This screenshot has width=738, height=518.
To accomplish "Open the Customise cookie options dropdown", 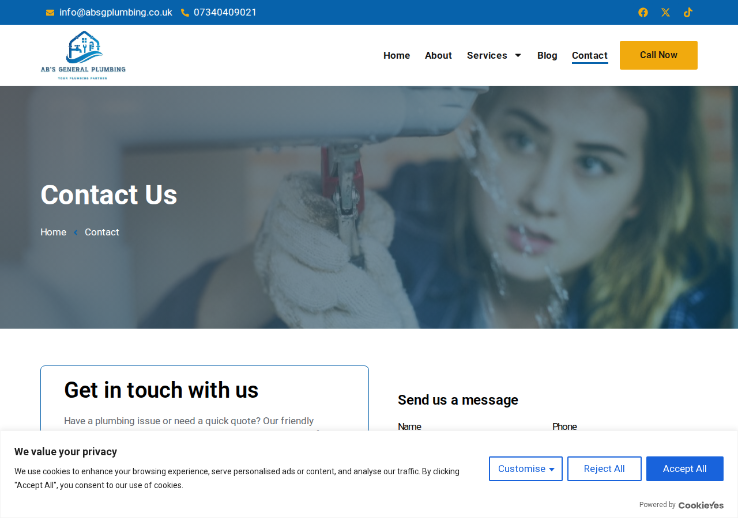I will pos(526,469).
